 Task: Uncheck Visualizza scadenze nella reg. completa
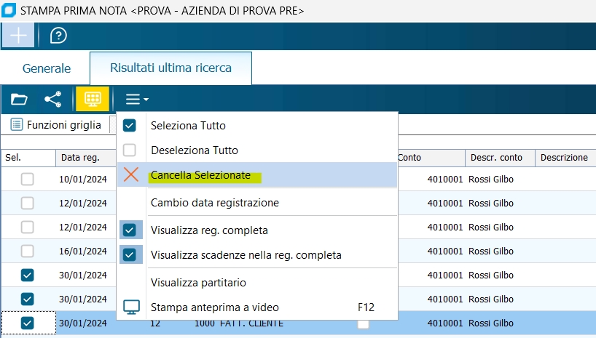tap(130, 255)
